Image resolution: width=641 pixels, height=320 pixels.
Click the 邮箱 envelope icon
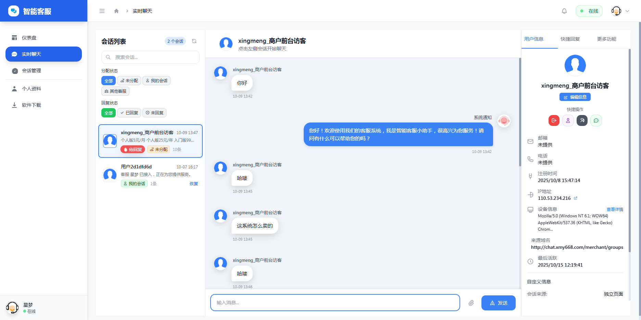(x=530, y=141)
